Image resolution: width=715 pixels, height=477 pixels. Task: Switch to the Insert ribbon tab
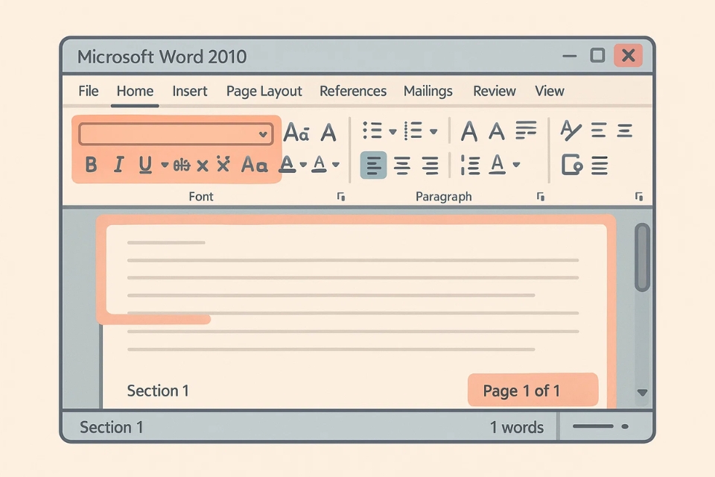[x=189, y=91]
